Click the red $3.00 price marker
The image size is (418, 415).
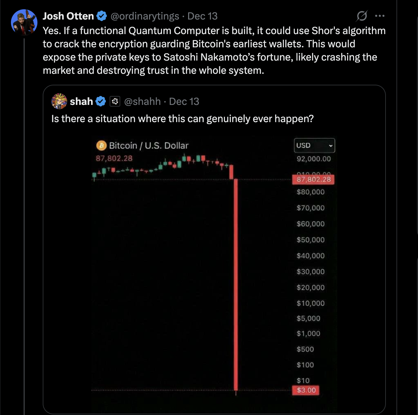coord(306,391)
